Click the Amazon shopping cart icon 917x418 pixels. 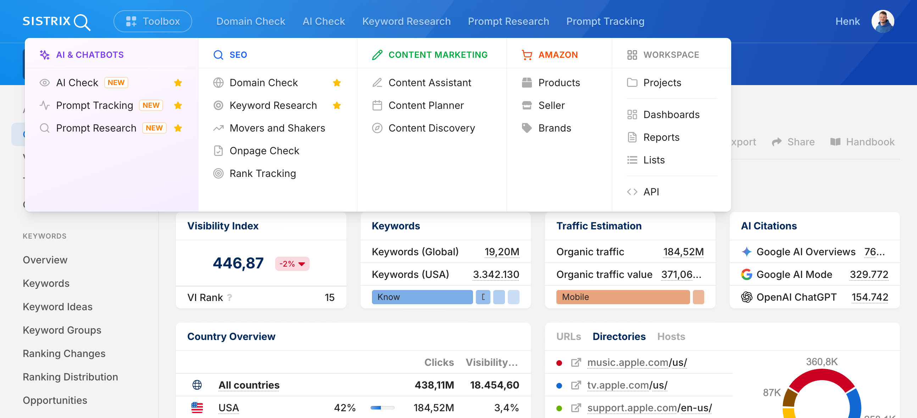click(527, 55)
